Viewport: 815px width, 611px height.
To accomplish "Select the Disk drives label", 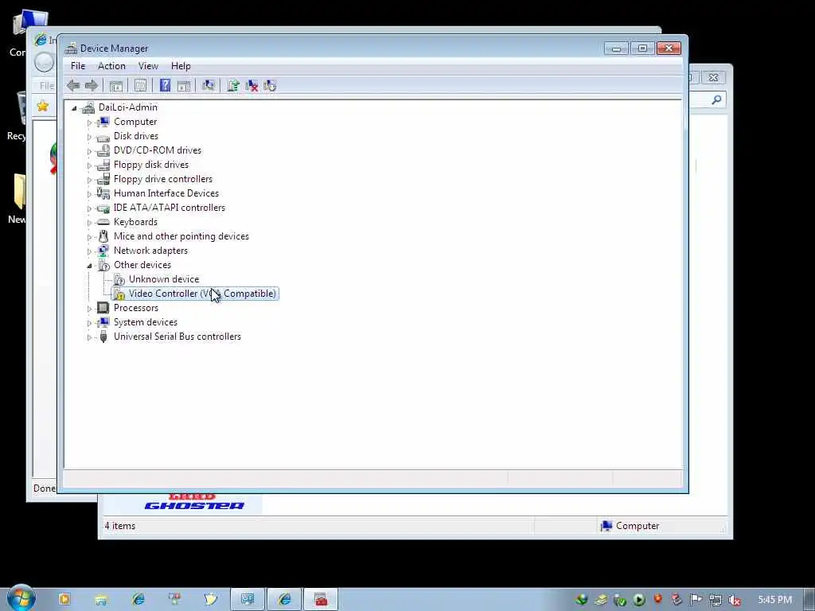I will coord(136,135).
